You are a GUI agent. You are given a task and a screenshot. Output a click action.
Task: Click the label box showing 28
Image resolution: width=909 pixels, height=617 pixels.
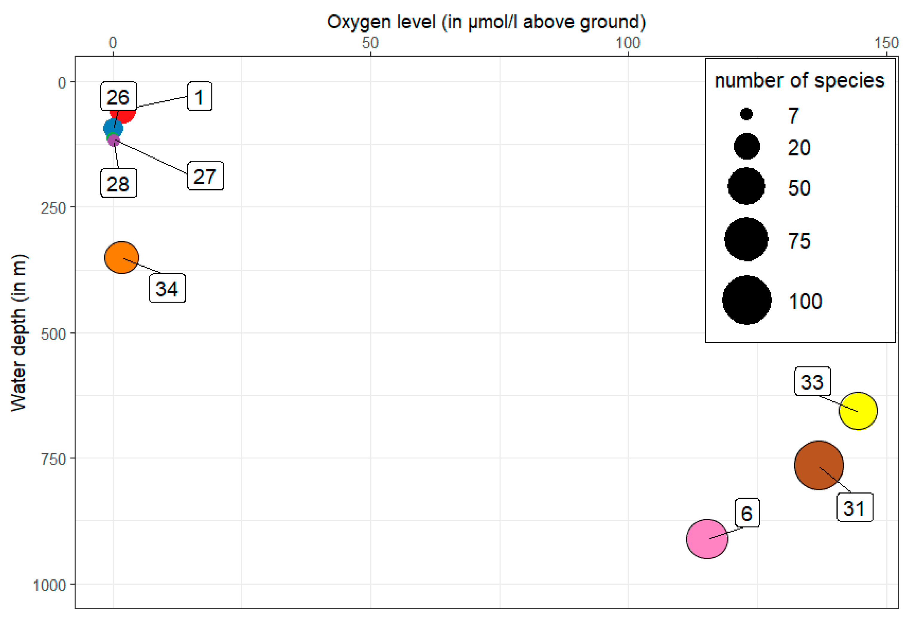point(118,183)
